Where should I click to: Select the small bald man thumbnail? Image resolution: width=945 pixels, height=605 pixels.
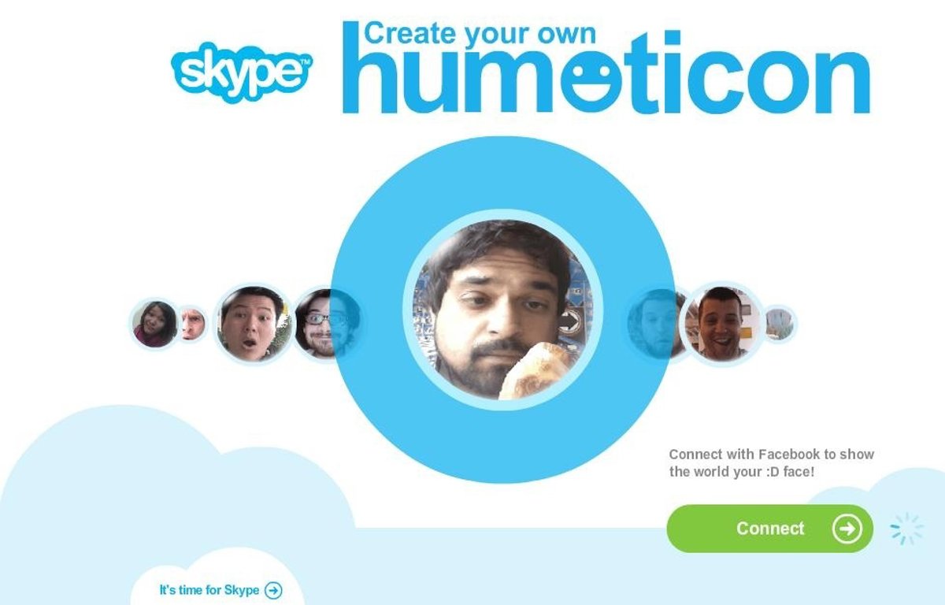191,324
